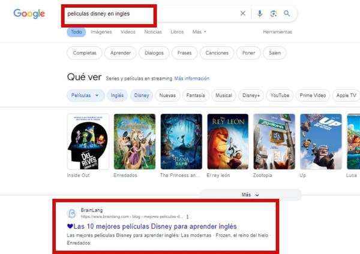
Task: Toggle the Inglés filter chip
Action: coord(117,95)
